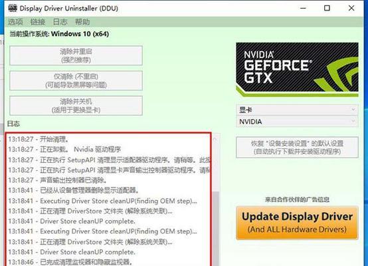Screen dimensions: 368x266
Task: Open the 选项 menu
Action: click(x=15, y=22)
